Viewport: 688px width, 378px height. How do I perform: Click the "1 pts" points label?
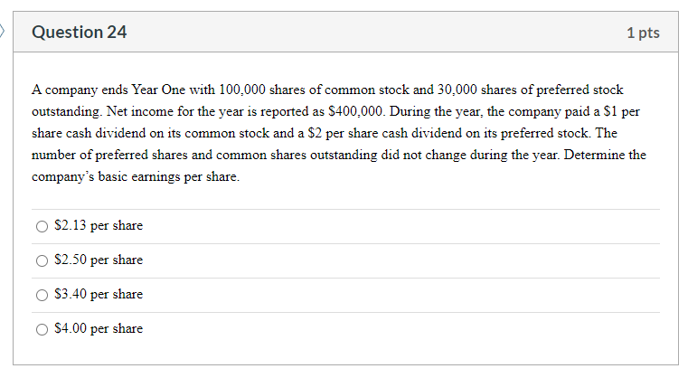pos(643,33)
